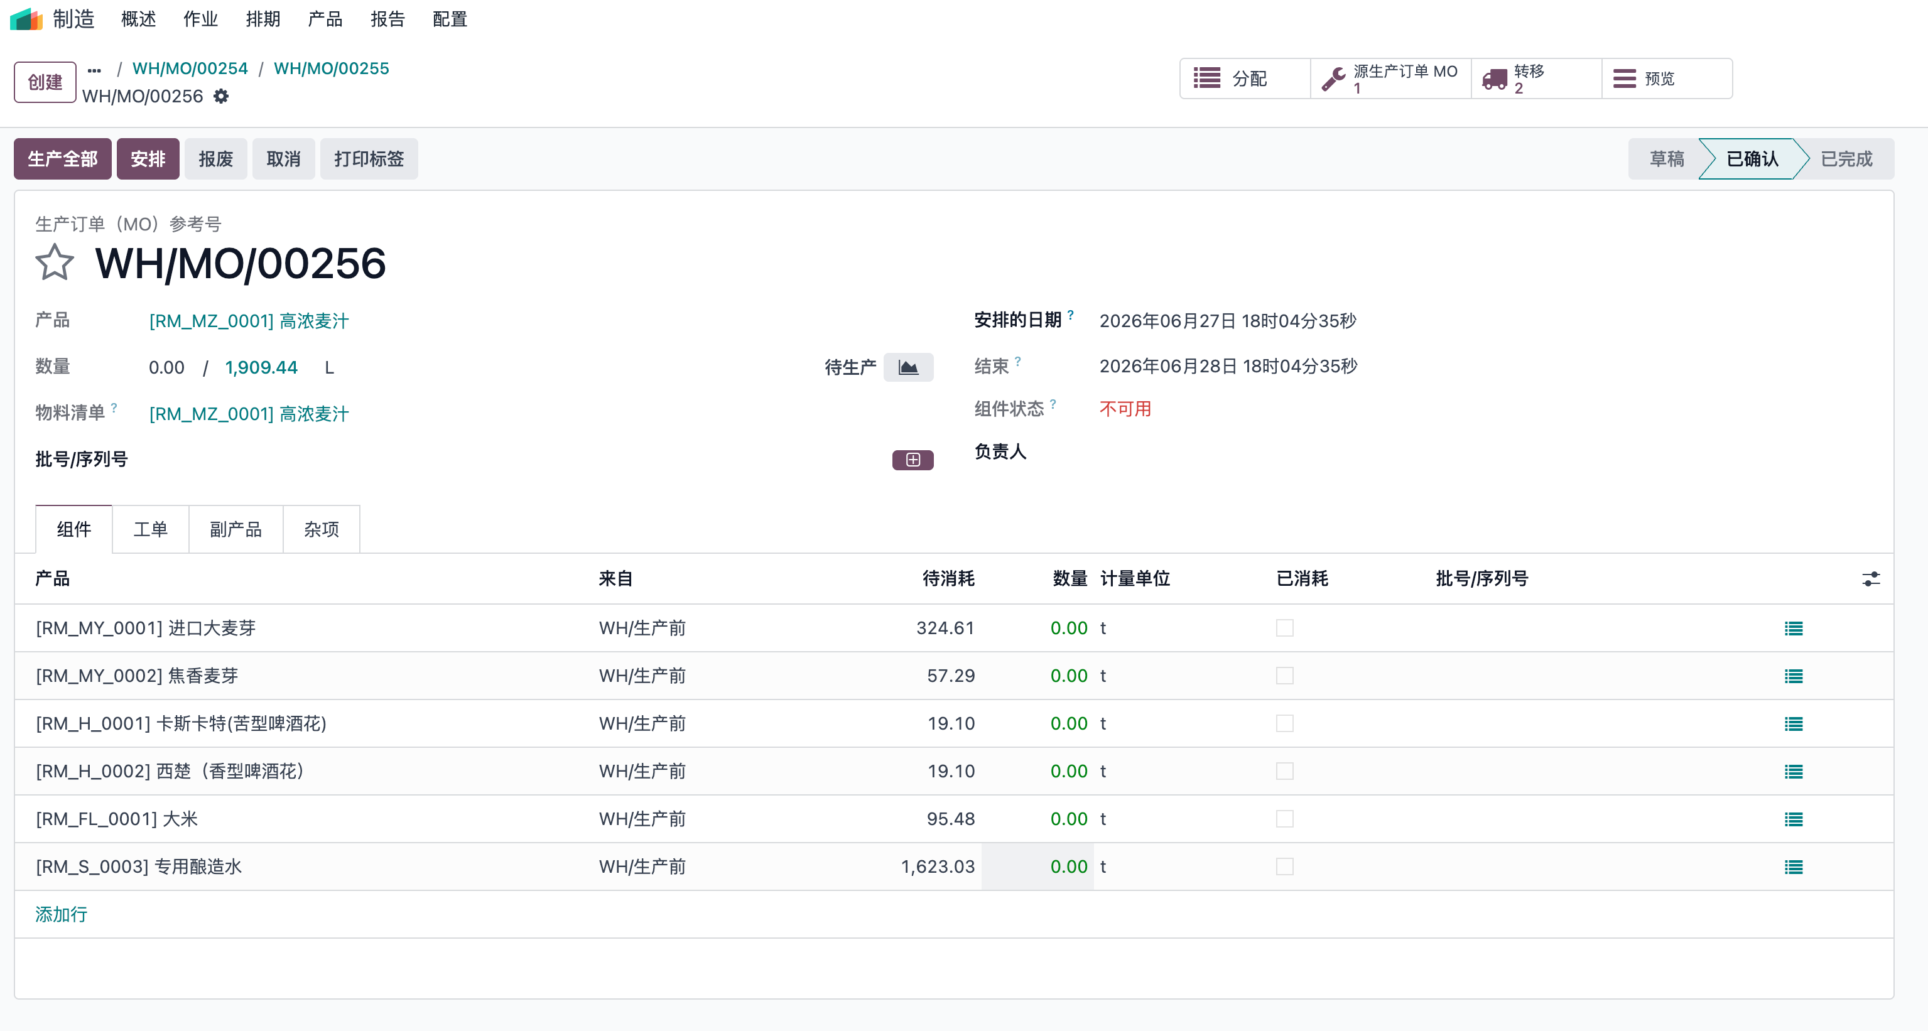Go to breadcrumb WH/MO/00255

point(332,68)
